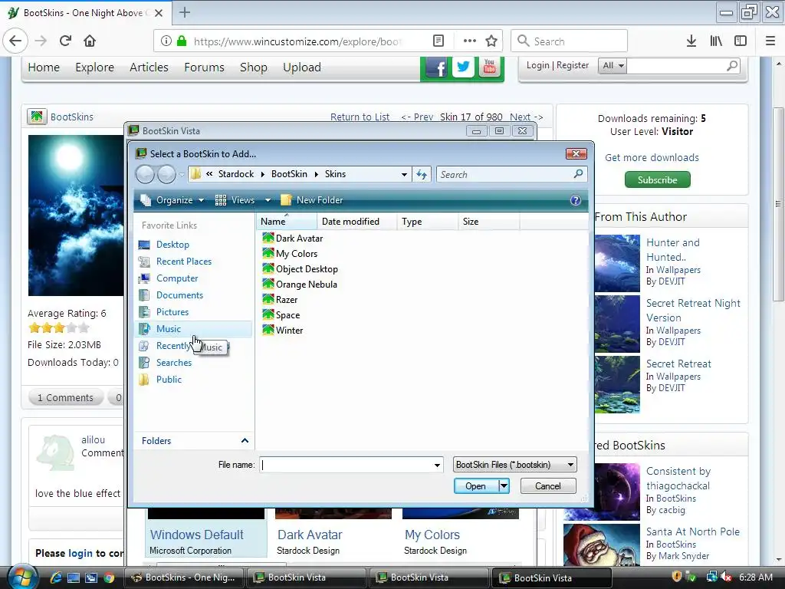Open Firefox downloads arrow icon

click(x=691, y=41)
